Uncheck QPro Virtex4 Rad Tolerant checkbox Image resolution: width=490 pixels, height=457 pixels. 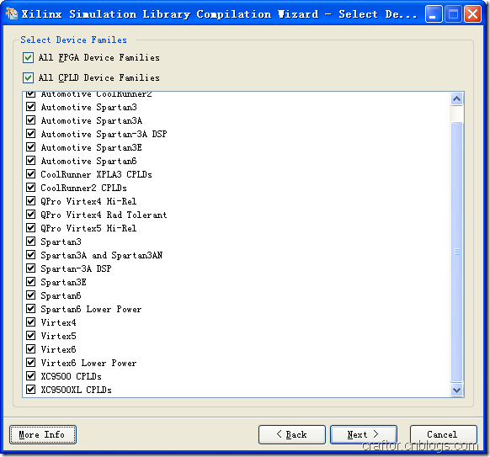pyautogui.click(x=30, y=215)
